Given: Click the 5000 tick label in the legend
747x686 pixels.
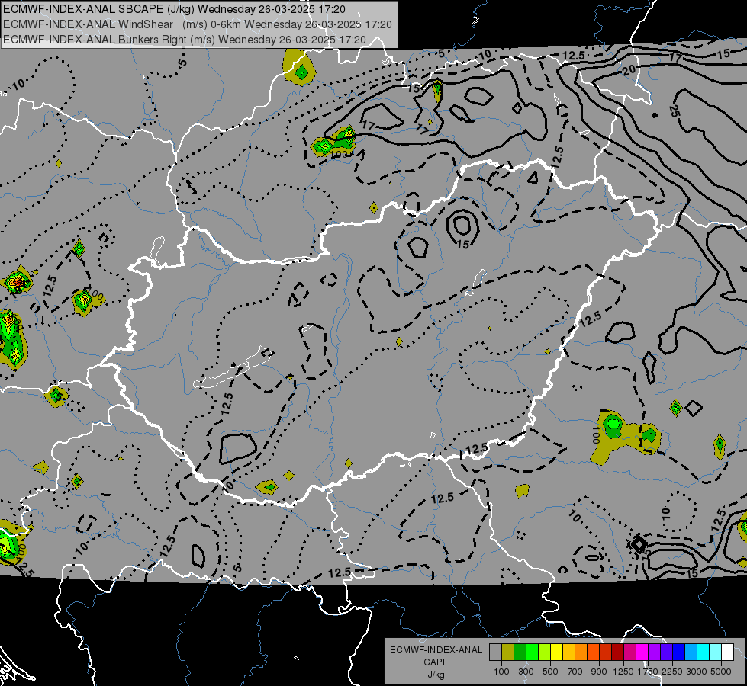Looking at the screenshot, I should click(x=721, y=672).
